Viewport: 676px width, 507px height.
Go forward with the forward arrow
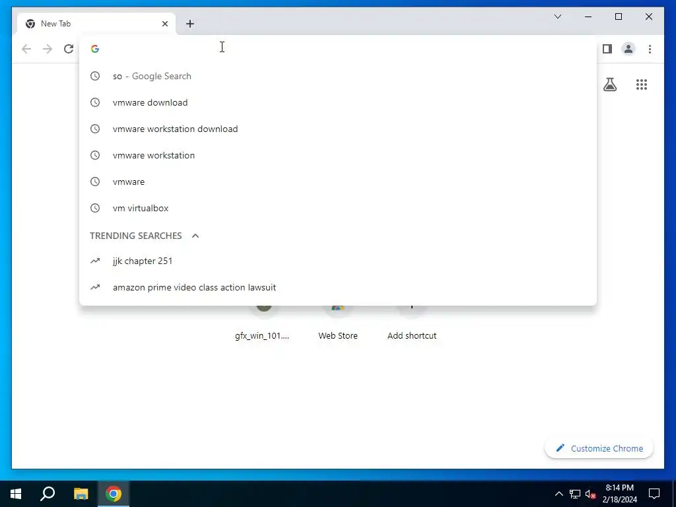click(48, 49)
